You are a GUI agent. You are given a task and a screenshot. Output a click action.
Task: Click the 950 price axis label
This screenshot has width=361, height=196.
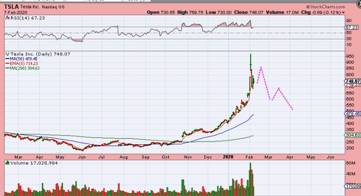[x=350, y=56]
